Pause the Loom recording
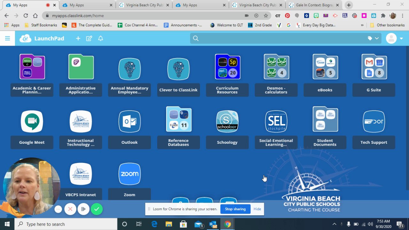Viewport: 409px width, 230px height. 83,209
